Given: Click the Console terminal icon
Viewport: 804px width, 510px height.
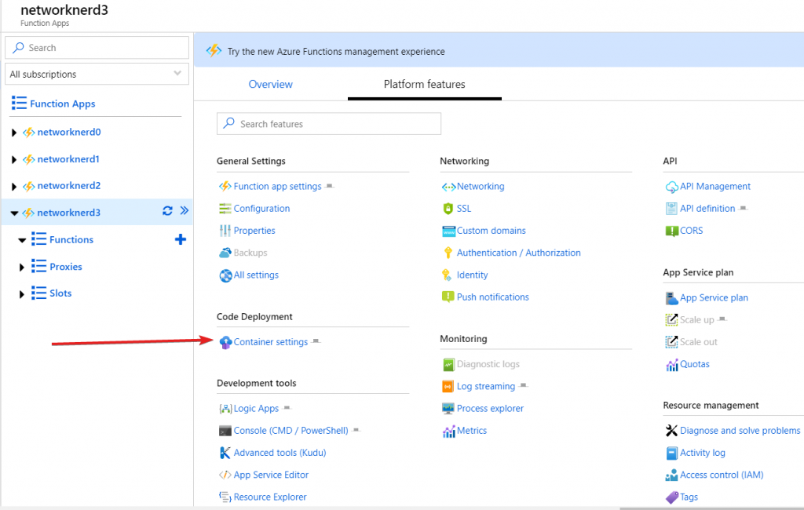Looking at the screenshot, I should click(225, 431).
